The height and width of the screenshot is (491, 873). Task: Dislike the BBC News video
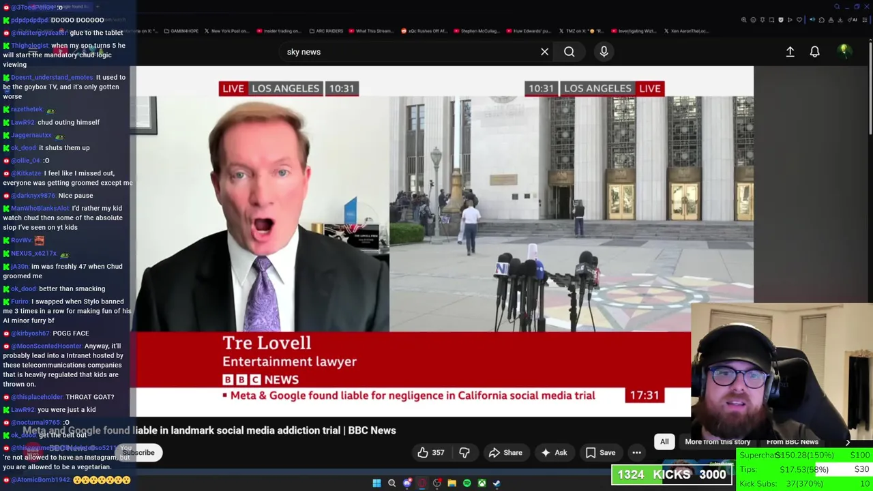(464, 452)
